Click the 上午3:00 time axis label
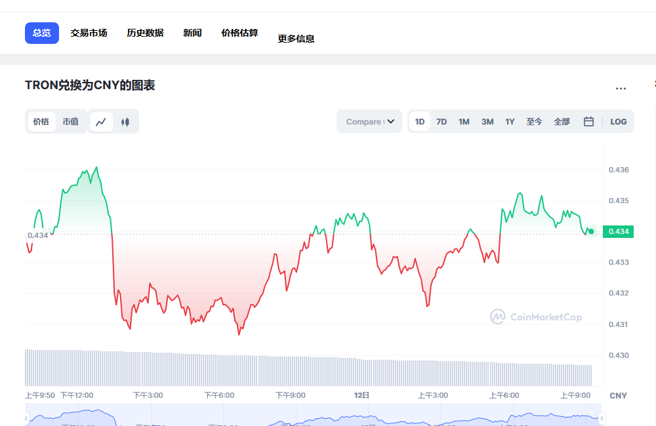The image size is (656, 426). click(433, 395)
